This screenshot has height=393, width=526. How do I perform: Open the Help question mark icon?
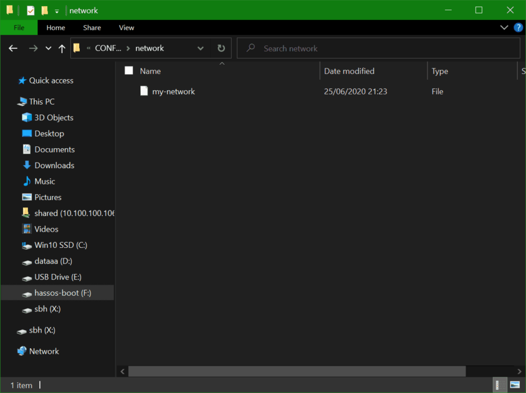click(518, 27)
